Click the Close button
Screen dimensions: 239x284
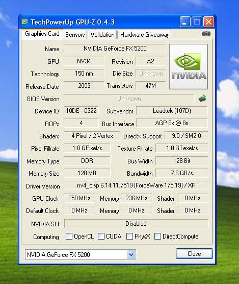point(194,253)
